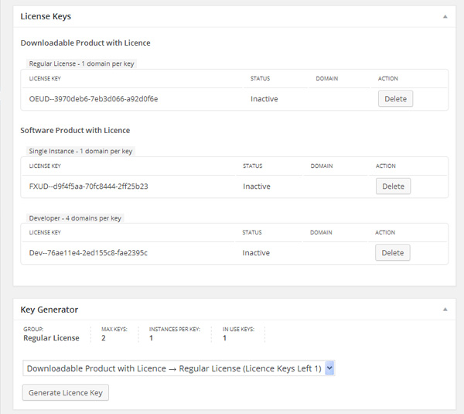Image resolution: width=464 pixels, height=414 pixels.
Task: Click ACTION header in Developer table
Action: pos(385,232)
